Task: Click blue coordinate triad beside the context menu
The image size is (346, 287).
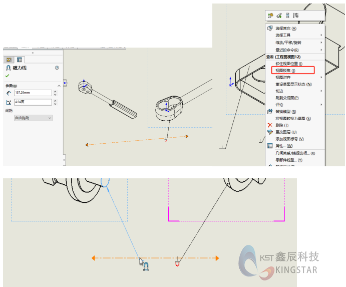Action: pos(231,82)
